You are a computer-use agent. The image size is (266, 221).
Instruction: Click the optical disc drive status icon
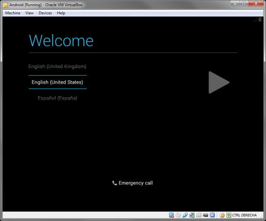pyautogui.click(x=178, y=215)
